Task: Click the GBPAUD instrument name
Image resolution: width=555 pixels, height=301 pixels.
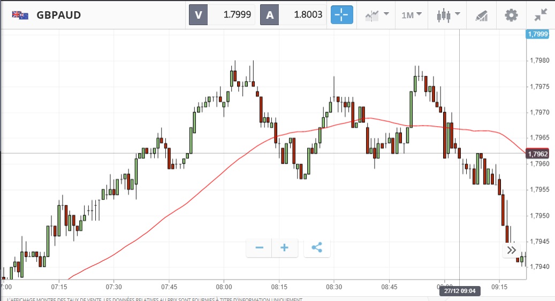Action: click(59, 15)
